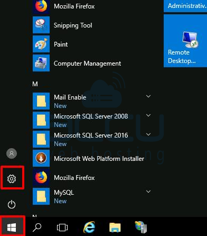
Task: Click the Mozilla Firefox label under section M
Action: [74, 178]
